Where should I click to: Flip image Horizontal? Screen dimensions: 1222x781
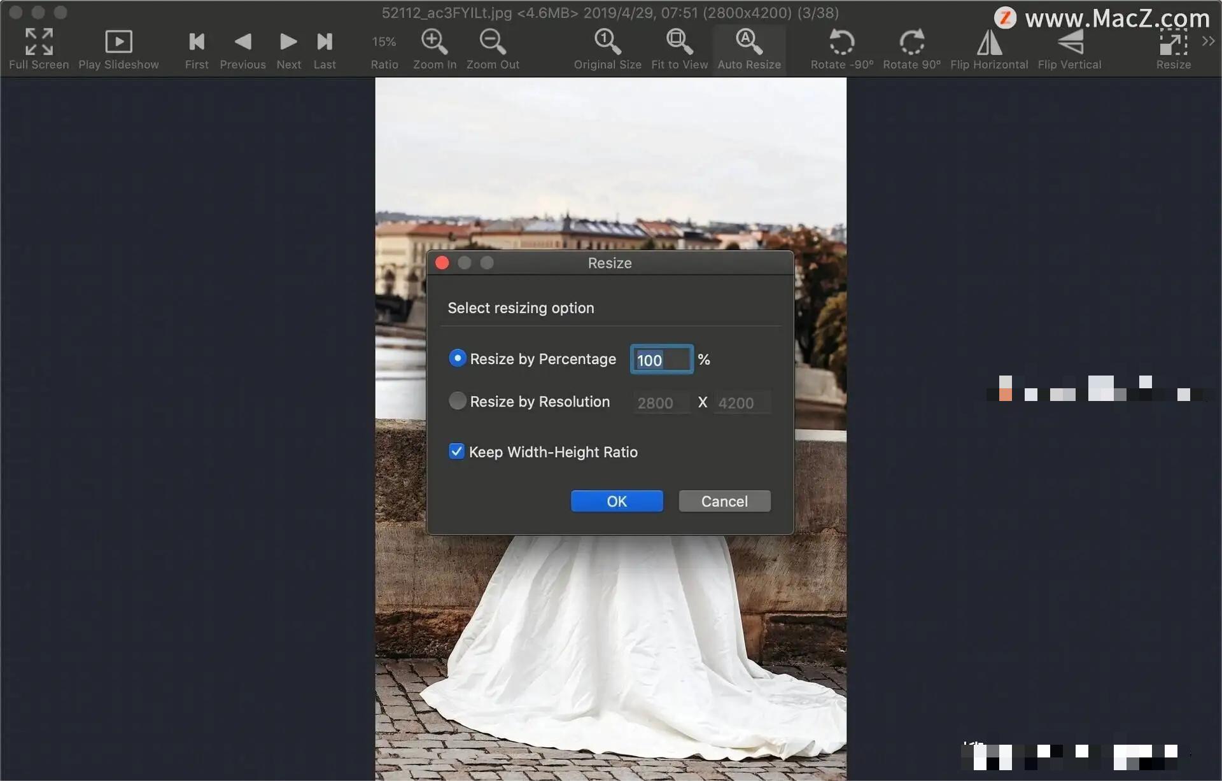pyautogui.click(x=989, y=42)
